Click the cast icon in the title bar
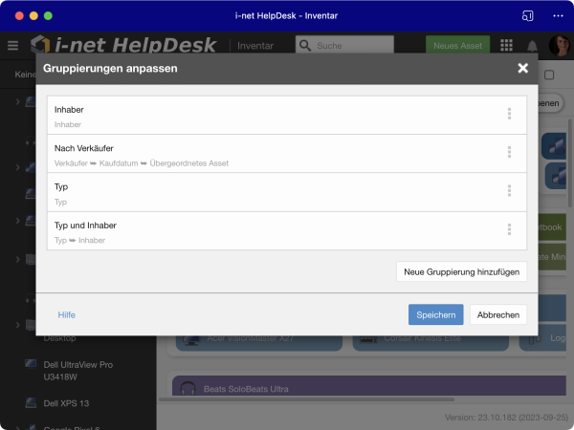The height and width of the screenshot is (430, 574). point(527,16)
